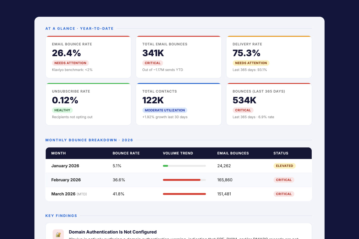Click the Critical status badge for February
The image size is (359, 239).
tap(284, 180)
